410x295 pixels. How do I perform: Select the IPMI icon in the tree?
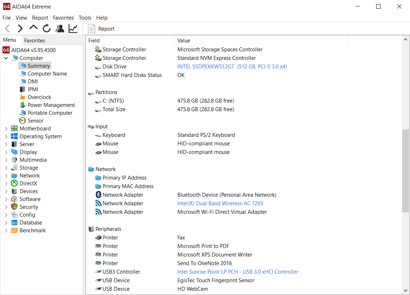coord(23,89)
